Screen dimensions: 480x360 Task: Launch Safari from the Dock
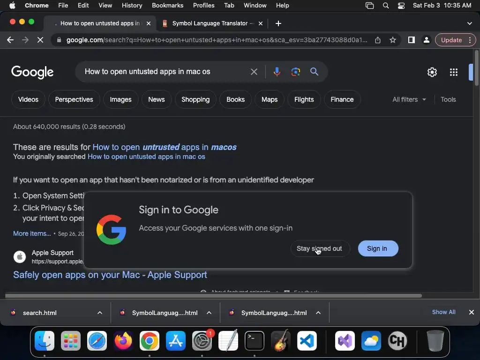coord(97,341)
